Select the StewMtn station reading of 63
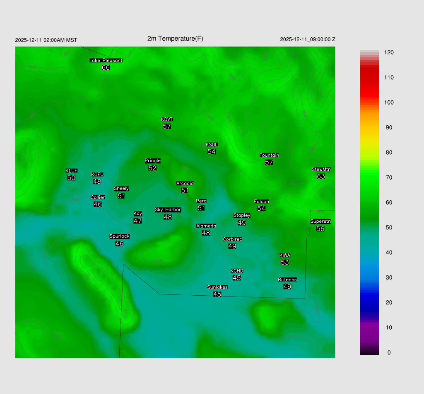 tap(321, 176)
